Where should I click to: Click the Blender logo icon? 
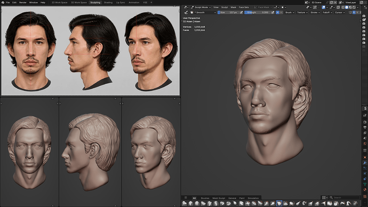pyautogui.click(x=3, y=2)
